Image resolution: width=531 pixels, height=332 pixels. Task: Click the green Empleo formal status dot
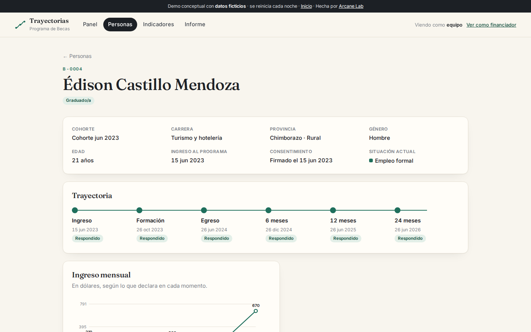tap(371, 160)
